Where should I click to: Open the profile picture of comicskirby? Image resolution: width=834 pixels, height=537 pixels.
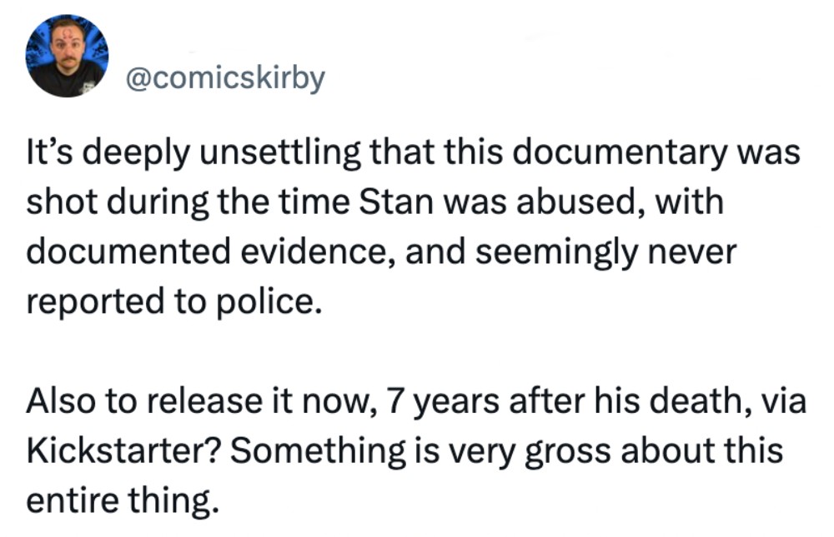[67, 56]
